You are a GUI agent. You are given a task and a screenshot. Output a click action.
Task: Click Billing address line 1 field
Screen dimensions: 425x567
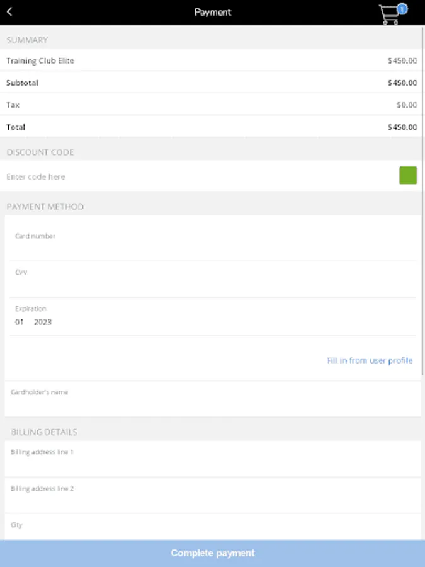coord(213,463)
